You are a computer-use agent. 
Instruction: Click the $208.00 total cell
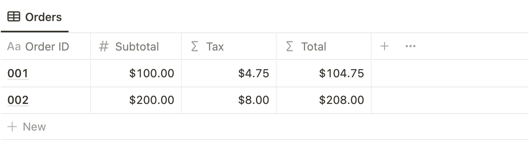click(x=341, y=100)
